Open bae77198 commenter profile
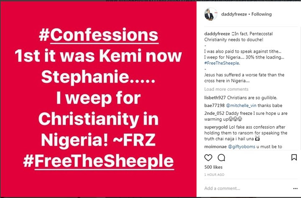This screenshot has height=198, width=301. (214, 106)
